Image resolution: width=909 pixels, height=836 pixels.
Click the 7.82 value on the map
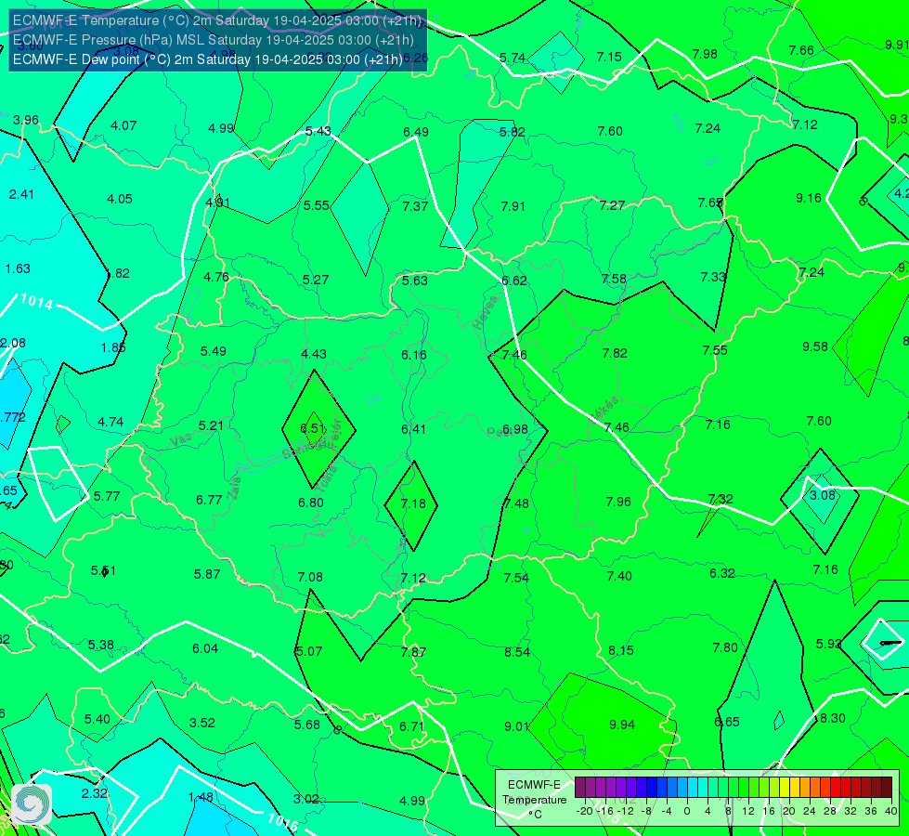pos(615,353)
